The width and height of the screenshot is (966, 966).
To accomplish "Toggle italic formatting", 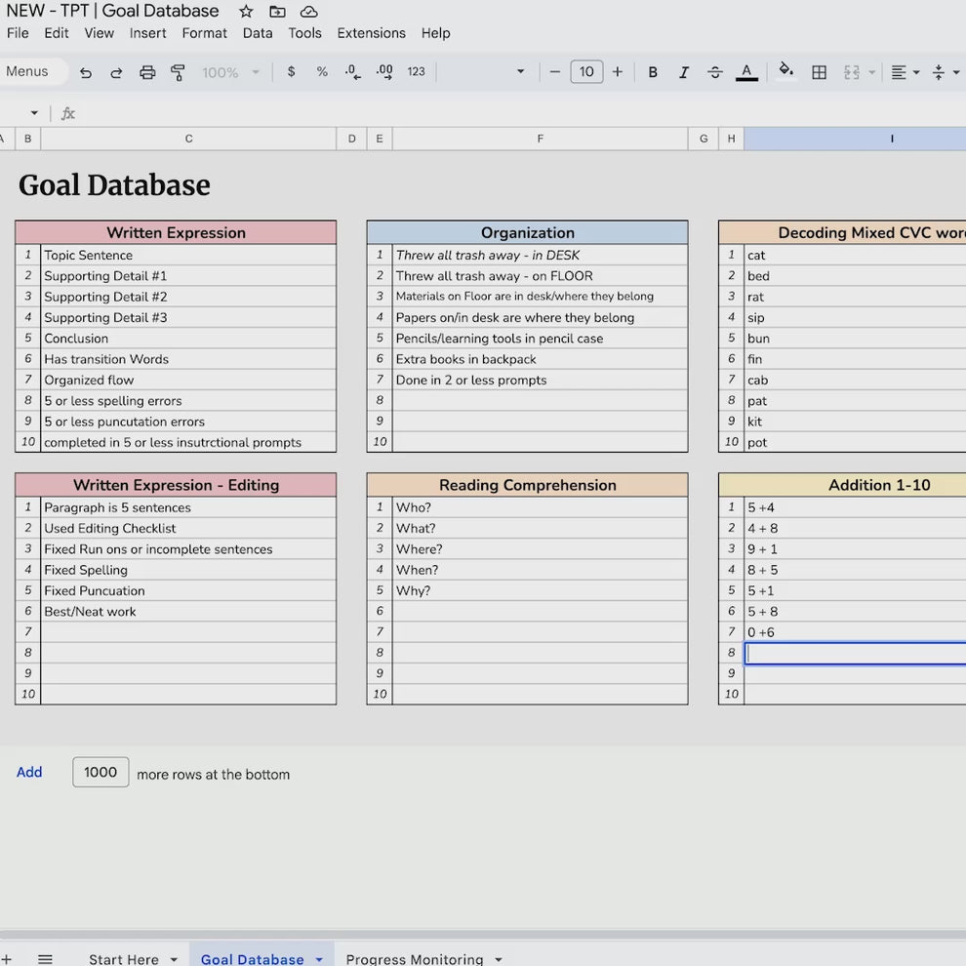I will [x=684, y=73].
